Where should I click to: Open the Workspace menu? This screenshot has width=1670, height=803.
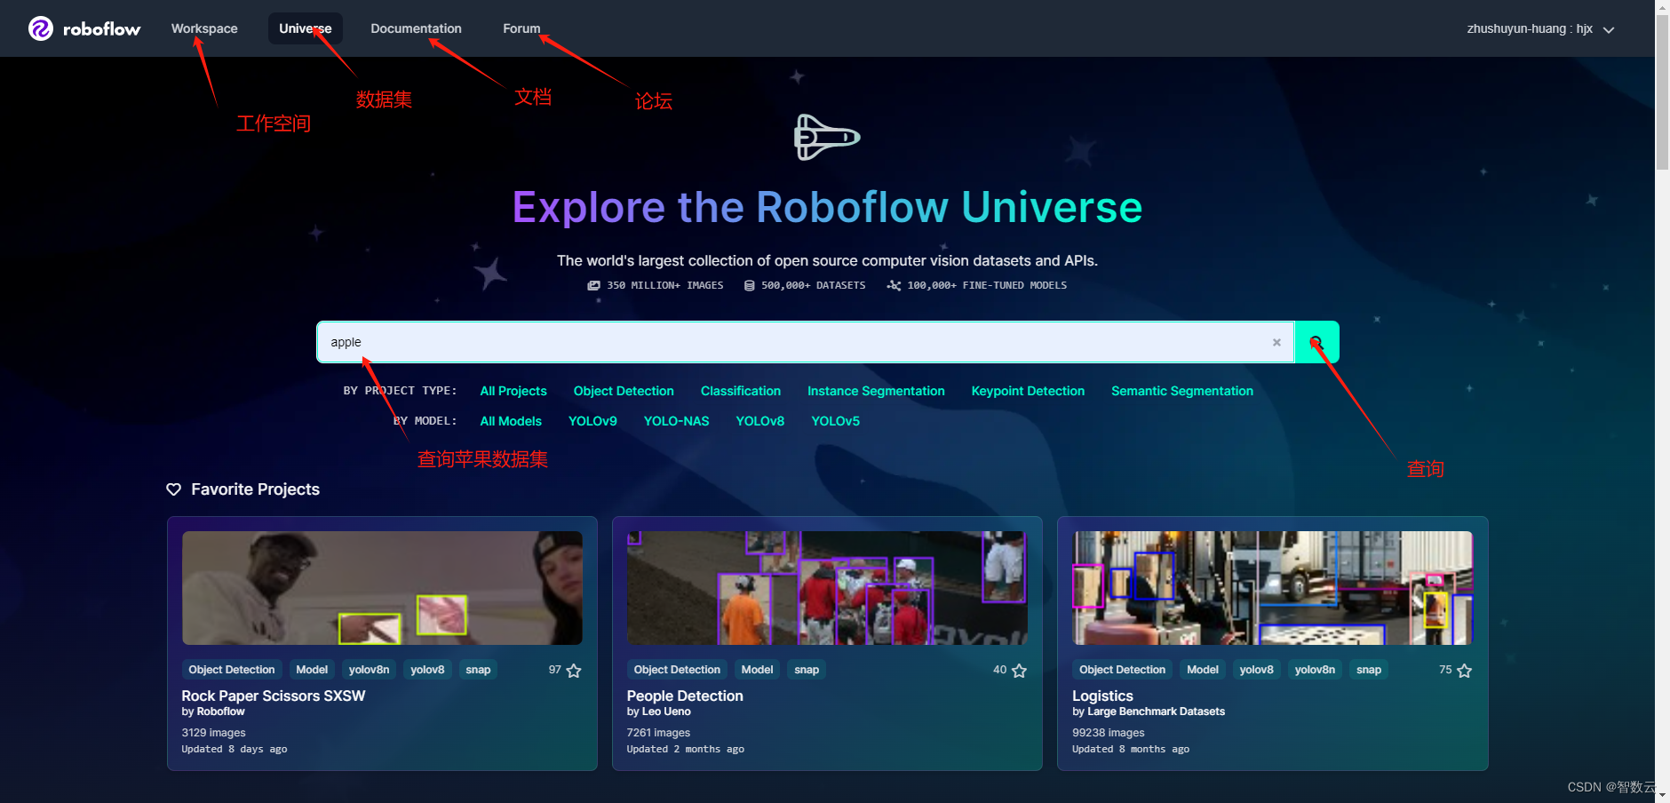tap(204, 28)
